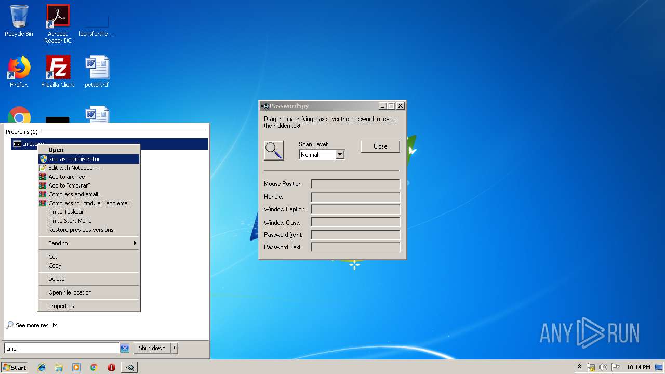Open the Windows Explorer folder in the taskbar
The image size is (665, 374).
click(59, 367)
